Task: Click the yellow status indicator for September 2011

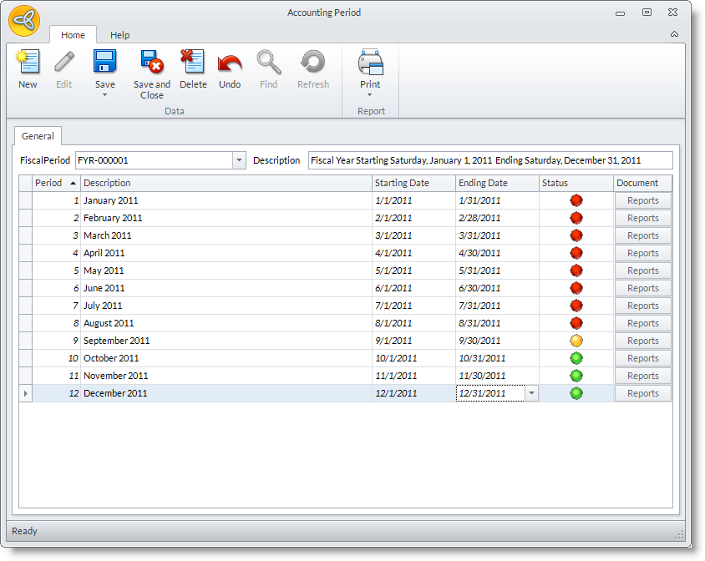Action: point(576,341)
